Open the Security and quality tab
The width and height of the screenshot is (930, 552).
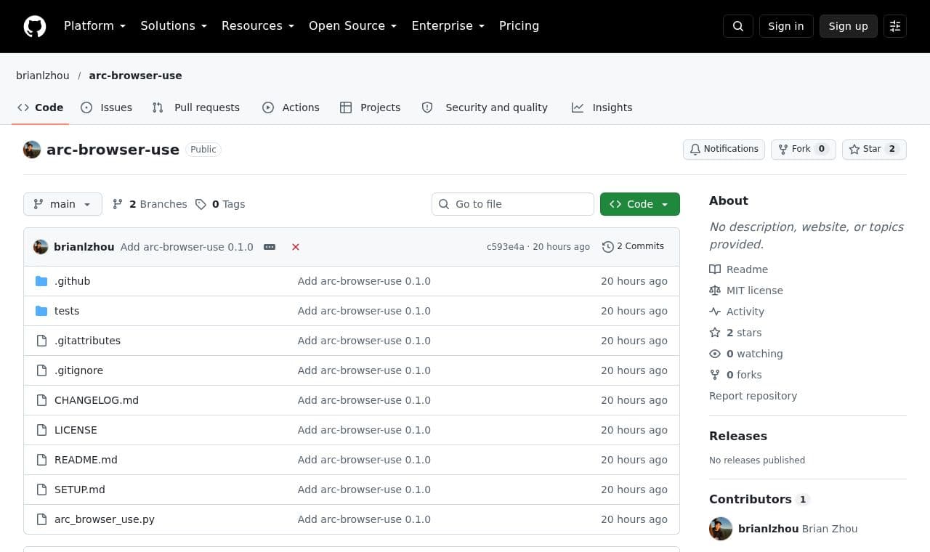[485, 107]
